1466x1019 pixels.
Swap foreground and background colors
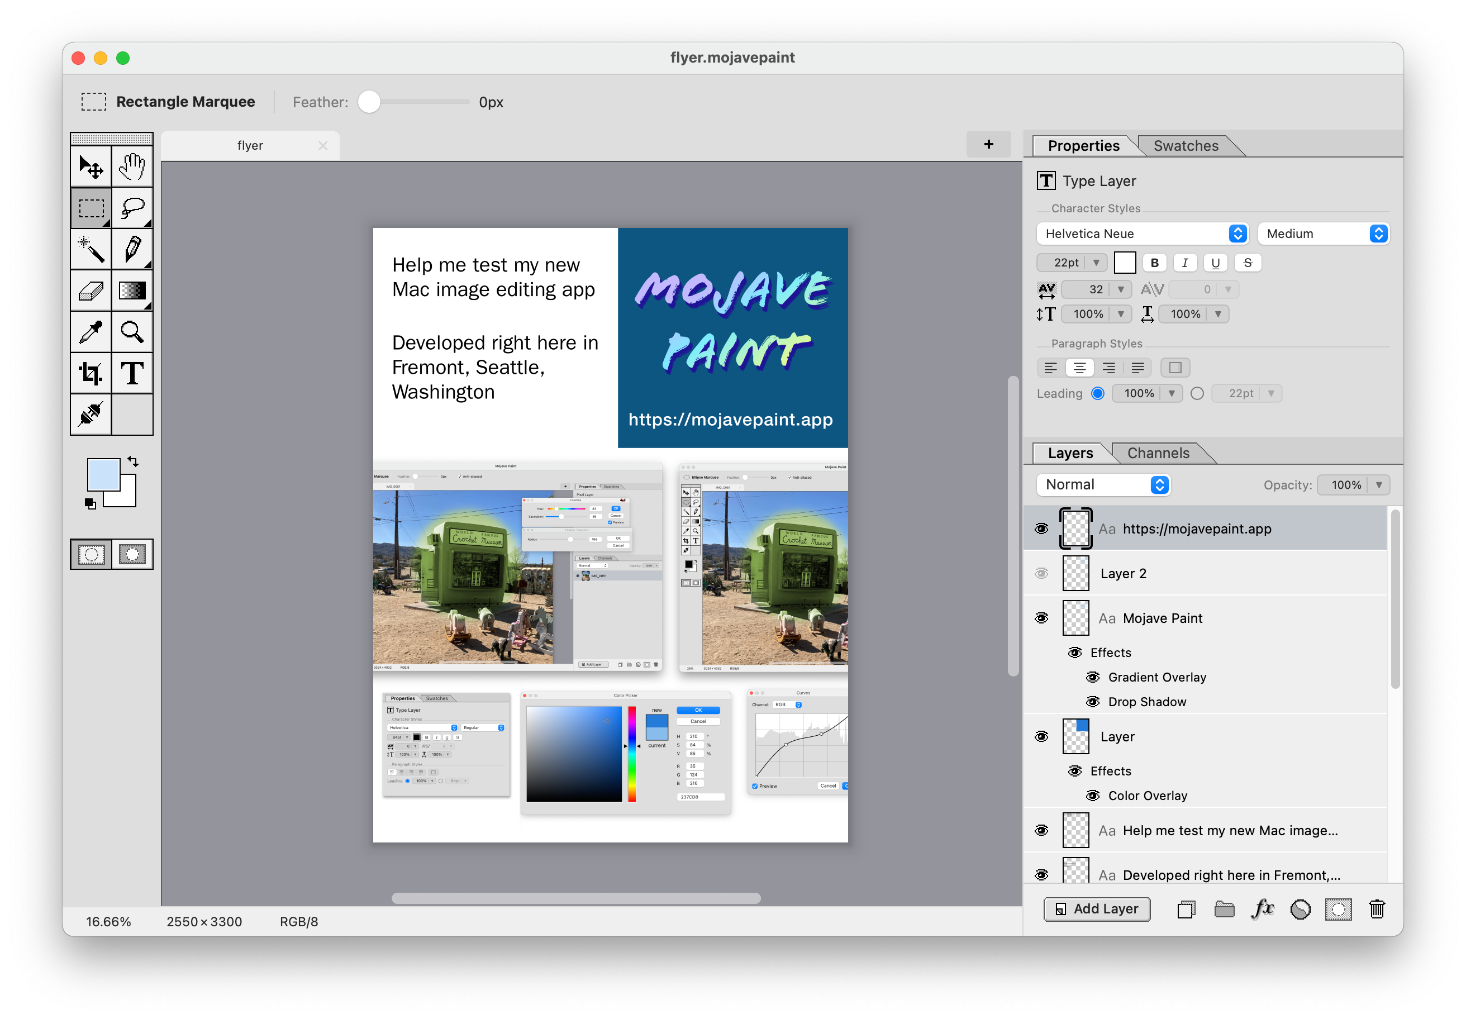click(133, 461)
